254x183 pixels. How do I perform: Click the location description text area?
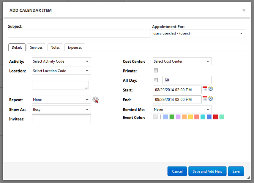click(60, 85)
